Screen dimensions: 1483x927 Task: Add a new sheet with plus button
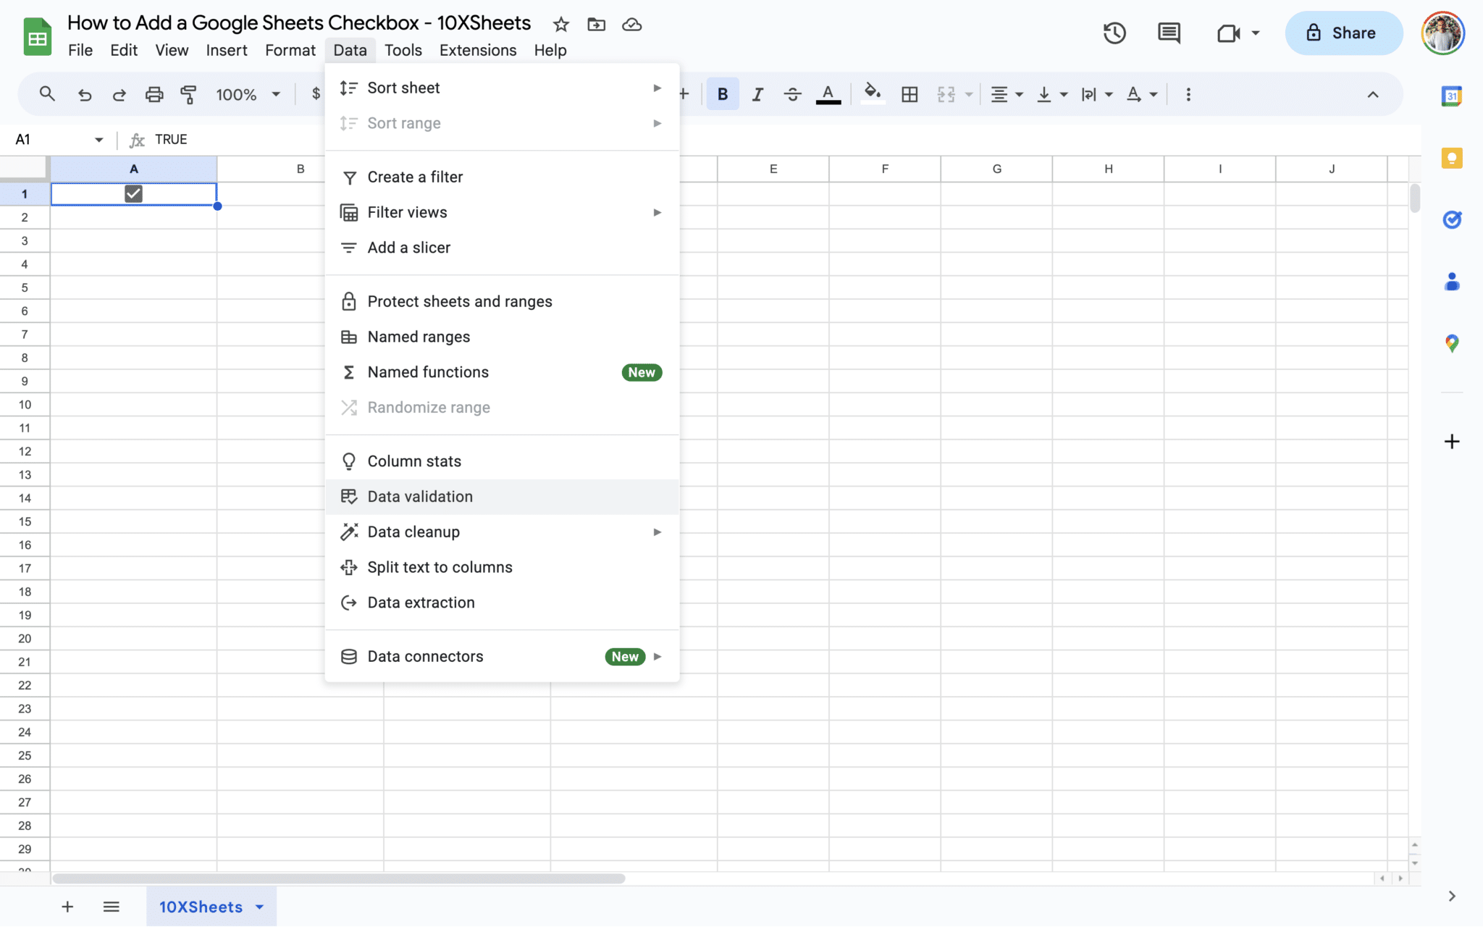coord(67,907)
